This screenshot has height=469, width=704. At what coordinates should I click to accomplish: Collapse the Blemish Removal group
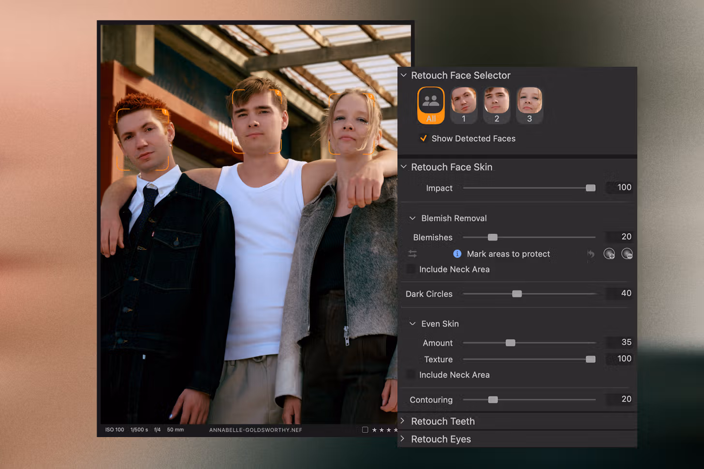[412, 219]
